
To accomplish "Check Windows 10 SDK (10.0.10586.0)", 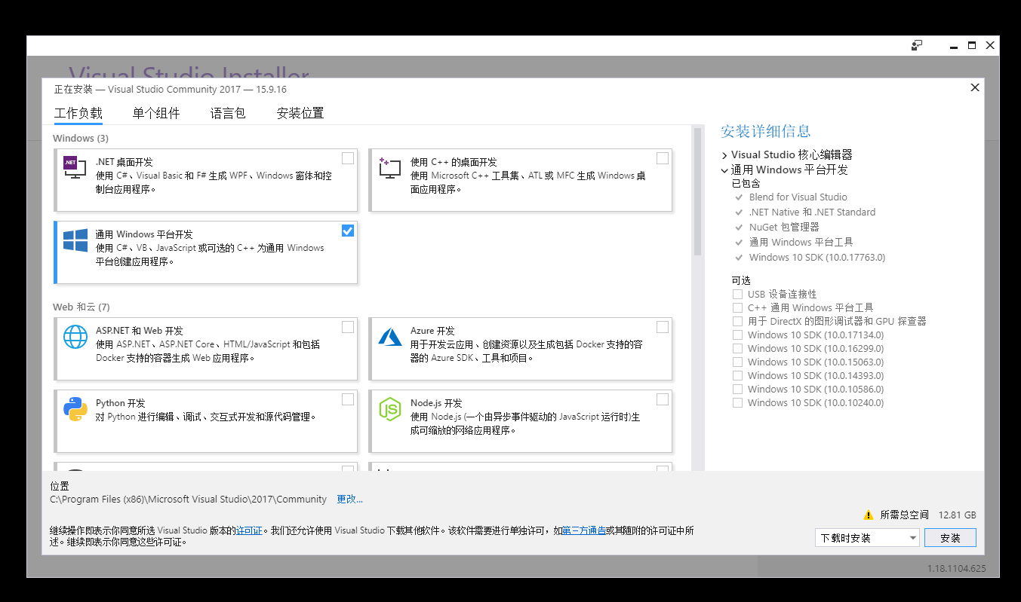I will (x=737, y=390).
